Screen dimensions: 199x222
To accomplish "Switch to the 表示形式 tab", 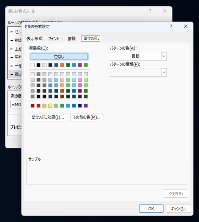I will click(35, 39).
